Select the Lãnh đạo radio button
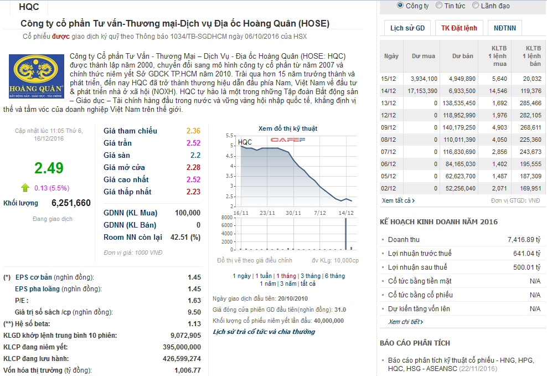547x376 pixels. coord(476,5)
